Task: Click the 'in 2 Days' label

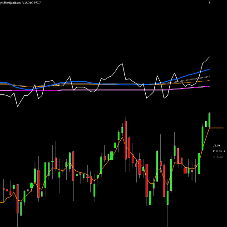Action: point(218,157)
